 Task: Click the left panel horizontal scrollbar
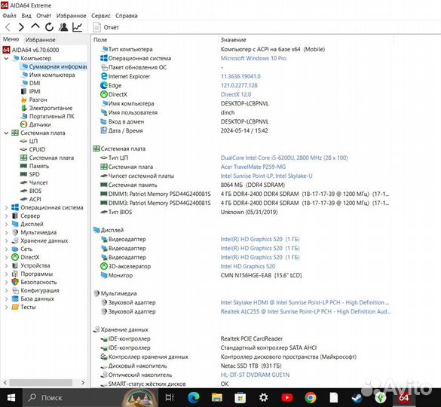(41, 383)
